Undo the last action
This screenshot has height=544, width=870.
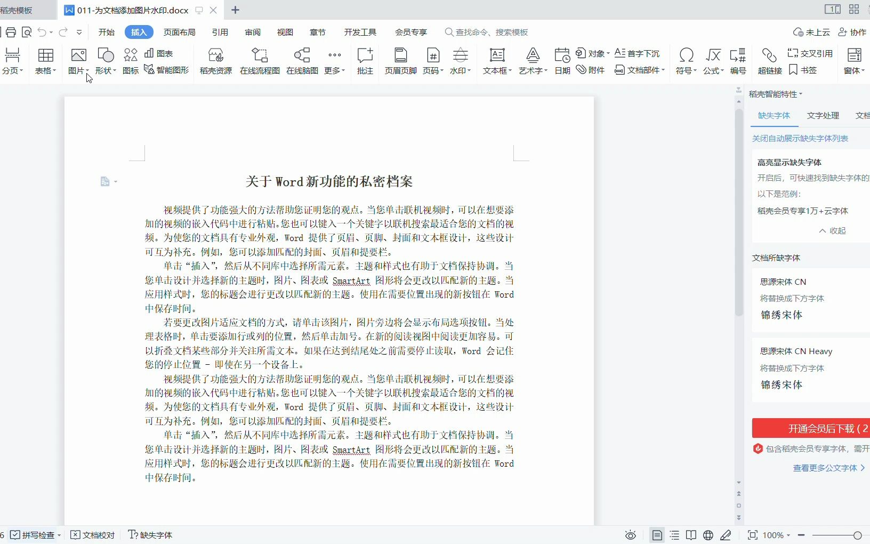(x=42, y=32)
